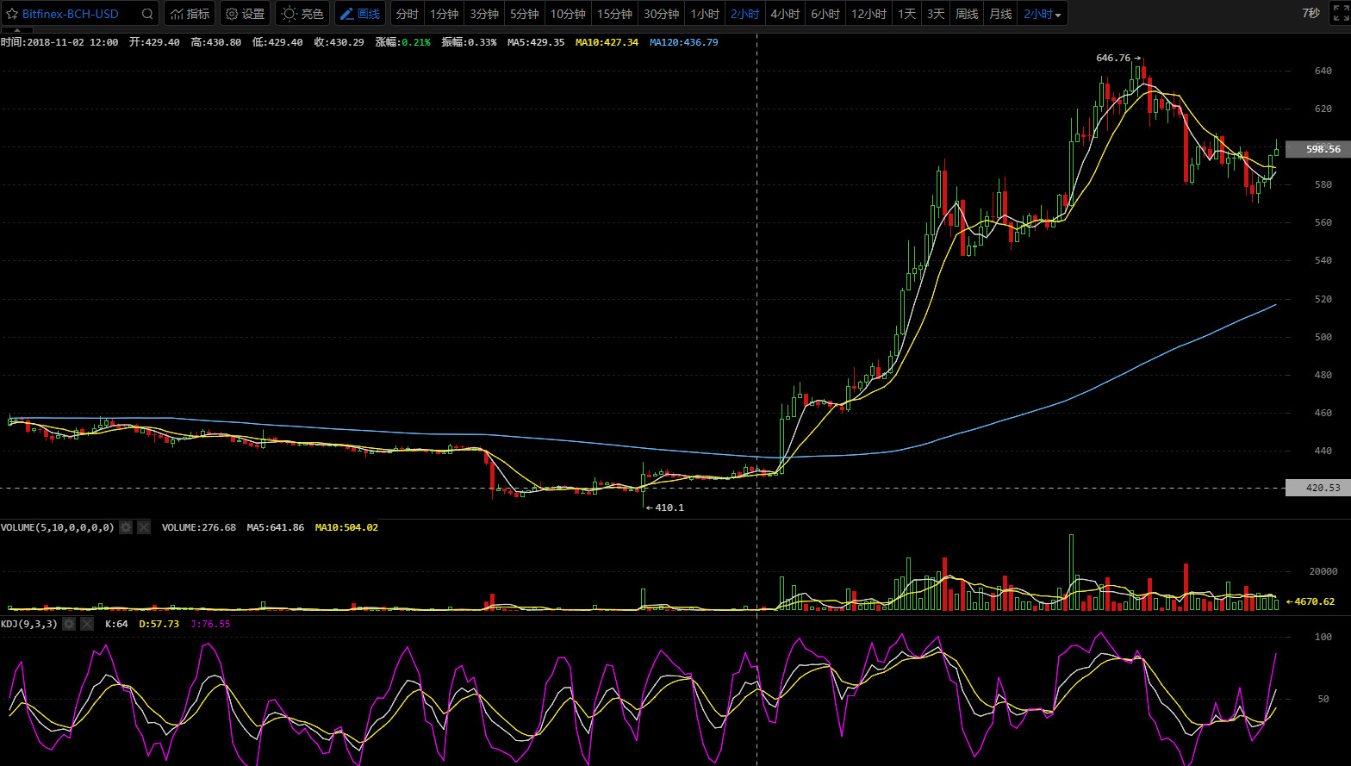This screenshot has width=1351, height=766.
Task: Click the 598.56 current price label
Action: click(1317, 149)
